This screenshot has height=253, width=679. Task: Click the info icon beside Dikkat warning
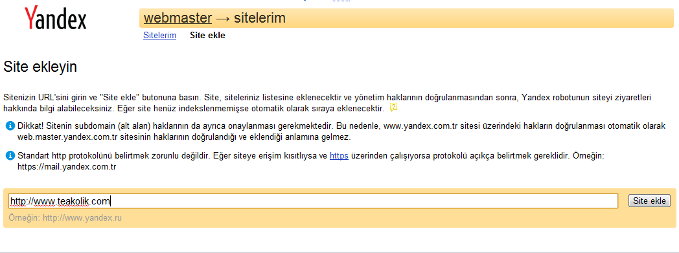tap(10, 126)
